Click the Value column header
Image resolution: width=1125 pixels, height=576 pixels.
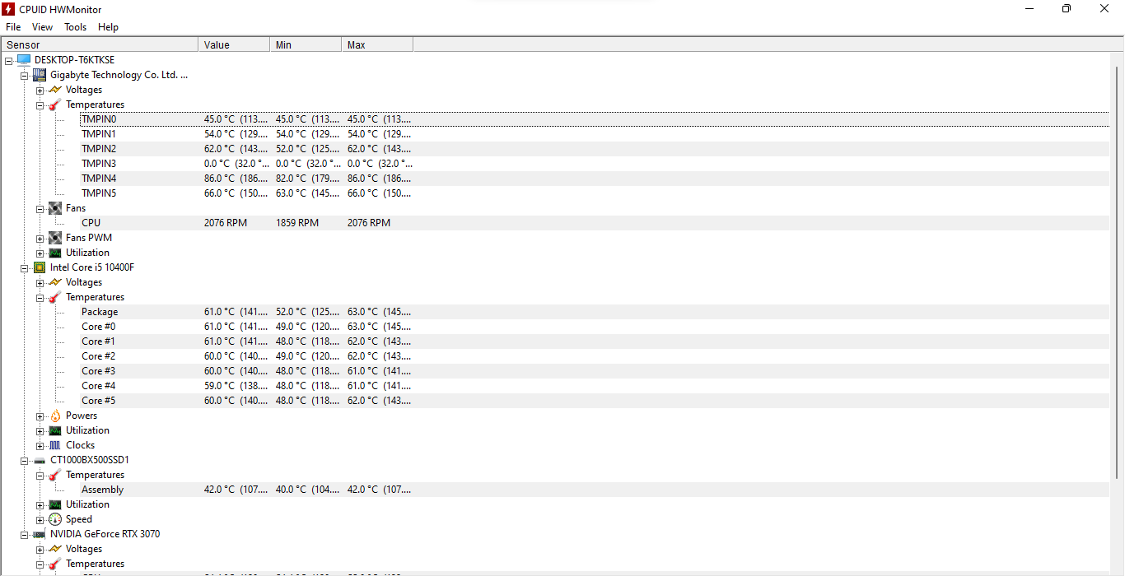pos(234,44)
